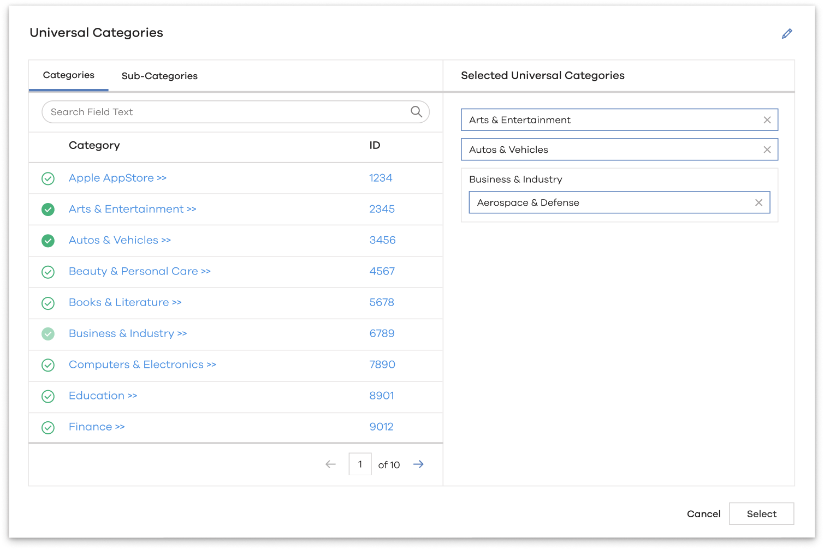Expand Apple AppStore >> sub-categories
This screenshot has width=824, height=550.
tap(117, 178)
